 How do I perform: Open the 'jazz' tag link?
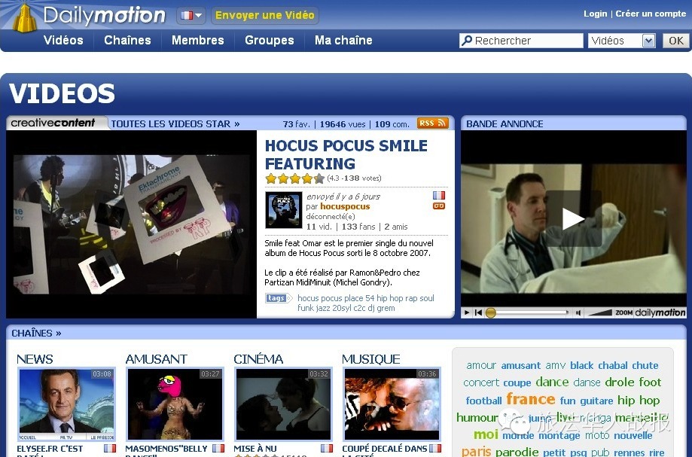[322, 308]
